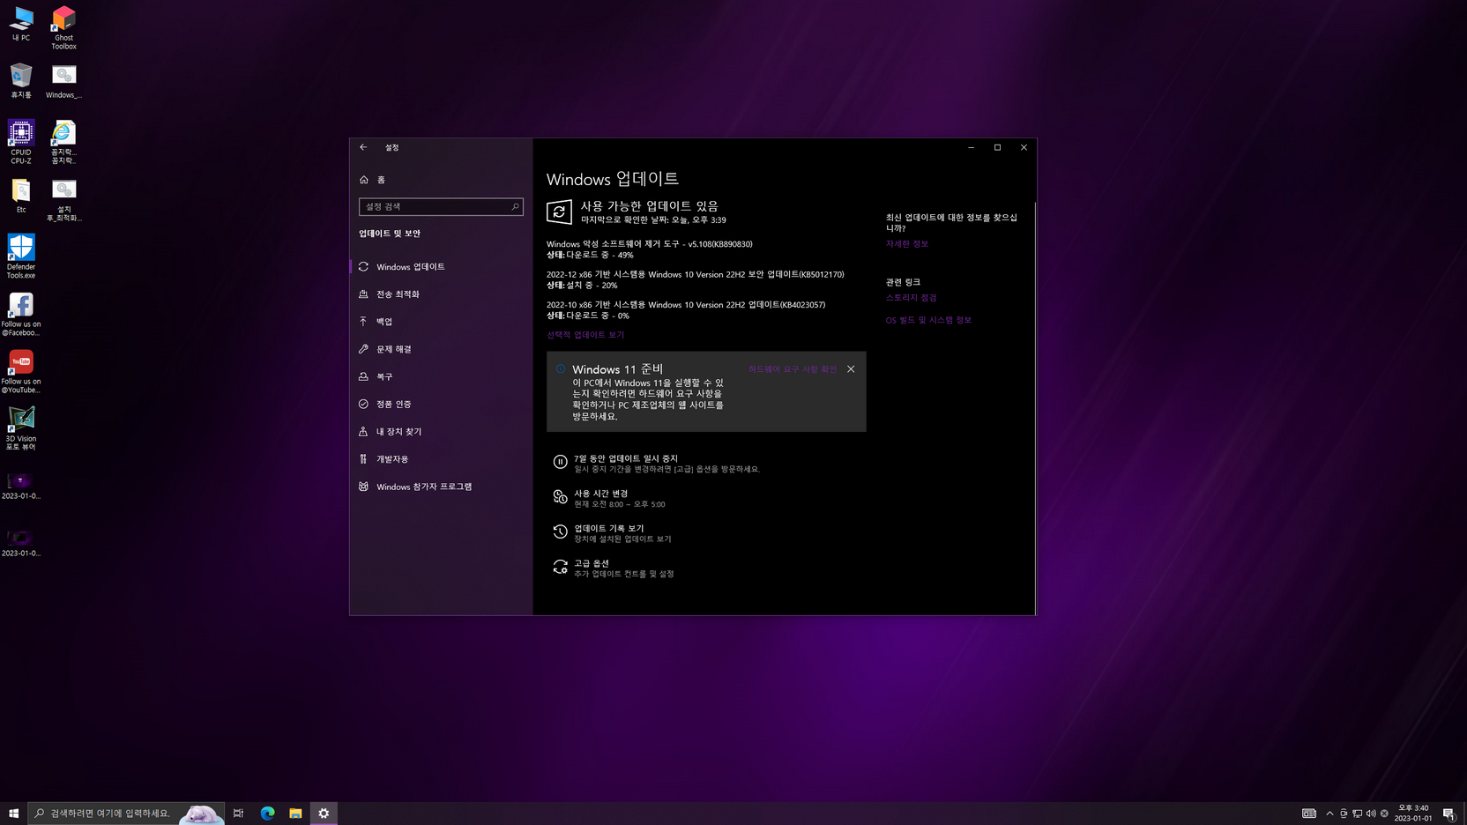
Task: Open the Home (홈) settings page
Action: pos(441,180)
